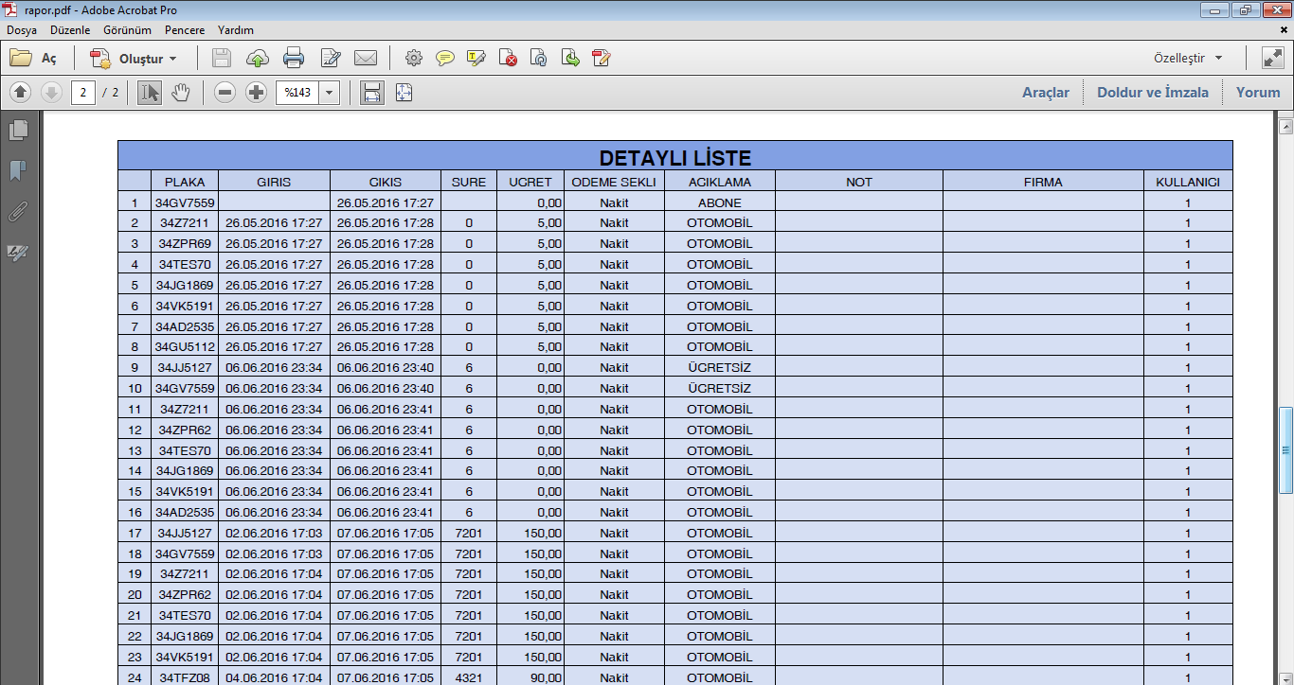Click the Aç open file button

click(x=34, y=59)
